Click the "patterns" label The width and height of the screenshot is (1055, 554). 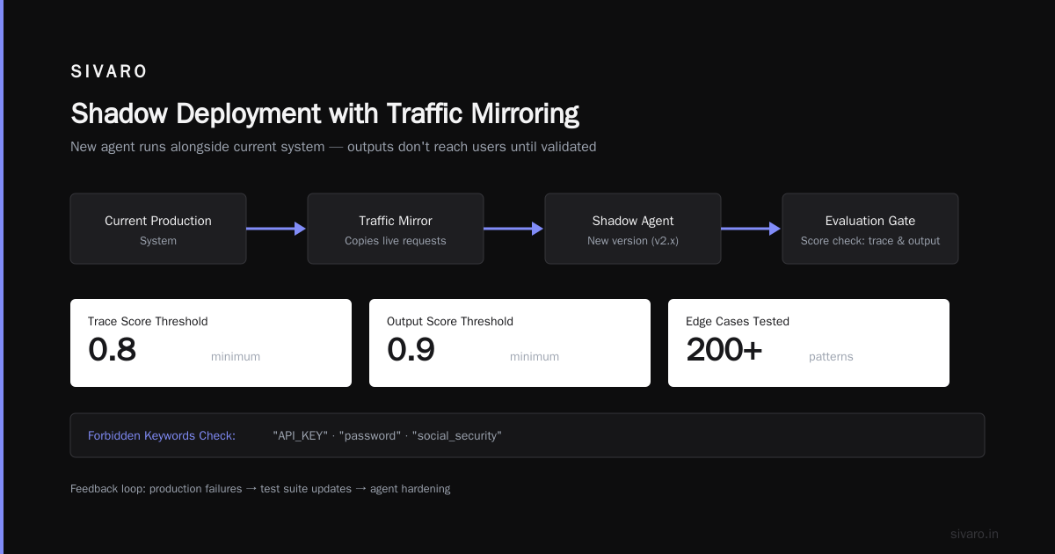point(831,357)
